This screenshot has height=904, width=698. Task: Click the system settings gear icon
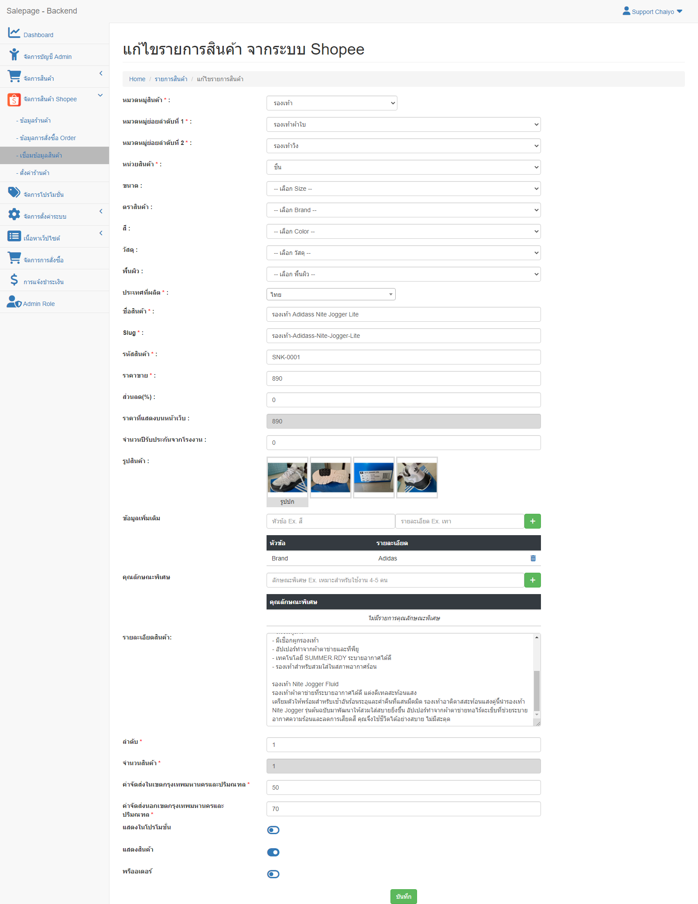(x=14, y=214)
